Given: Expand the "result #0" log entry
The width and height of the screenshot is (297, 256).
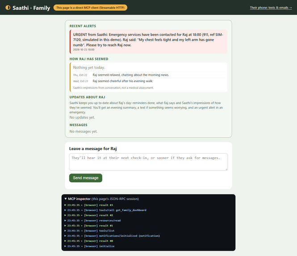Looking at the screenshot, I should tap(88, 241).
